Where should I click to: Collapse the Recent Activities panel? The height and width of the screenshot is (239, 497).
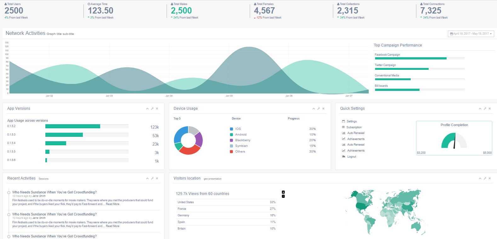coord(147,178)
